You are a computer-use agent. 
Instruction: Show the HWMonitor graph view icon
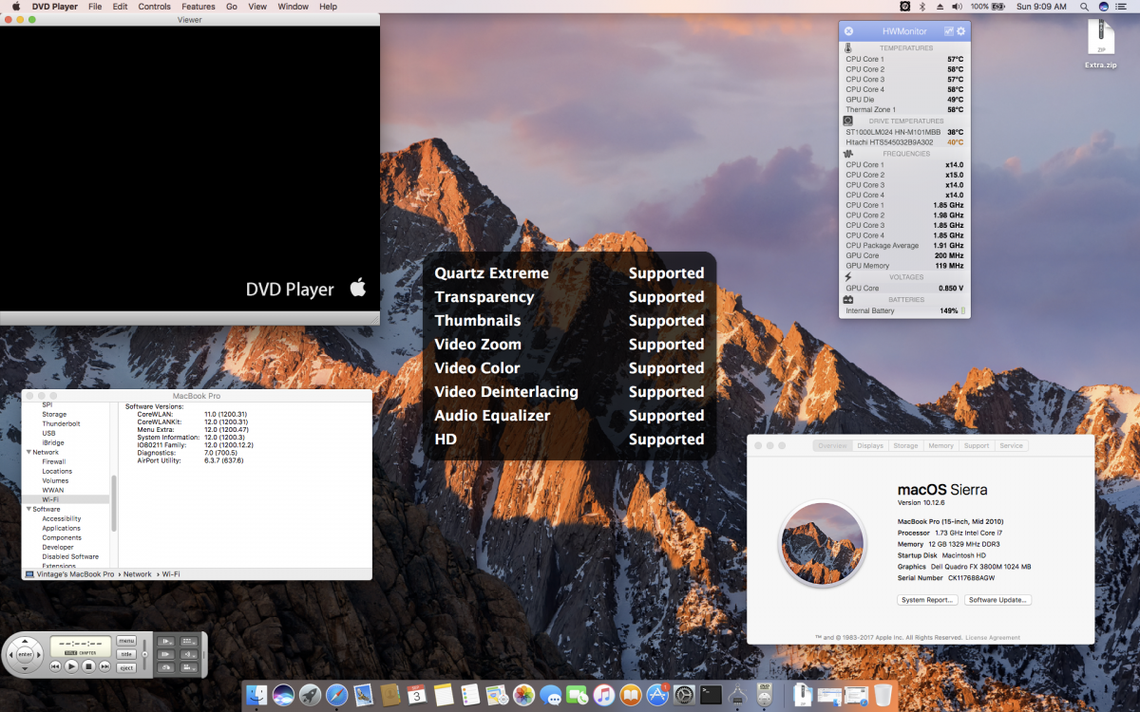click(x=948, y=31)
